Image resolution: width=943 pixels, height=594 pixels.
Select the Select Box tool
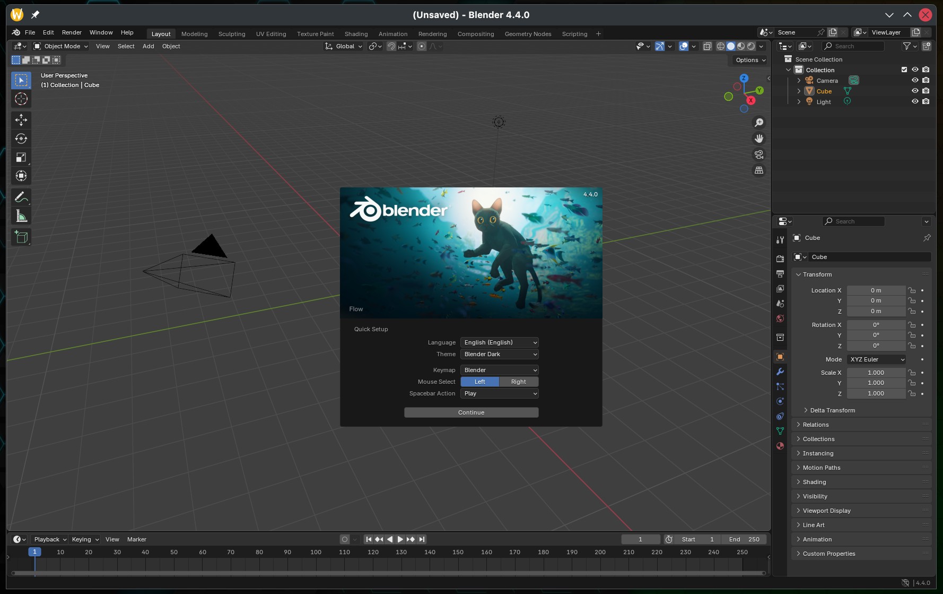[x=21, y=80]
